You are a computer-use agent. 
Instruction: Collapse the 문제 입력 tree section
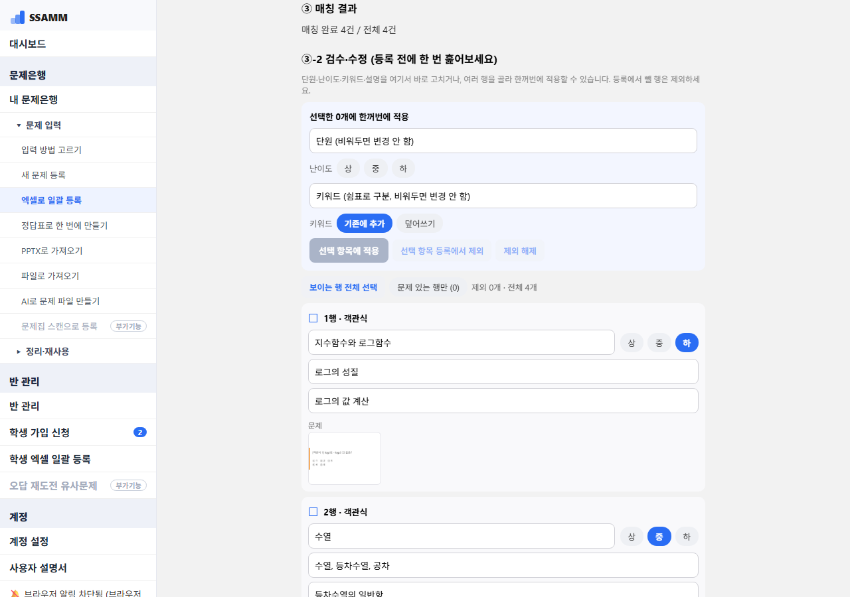tap(19, 125)
